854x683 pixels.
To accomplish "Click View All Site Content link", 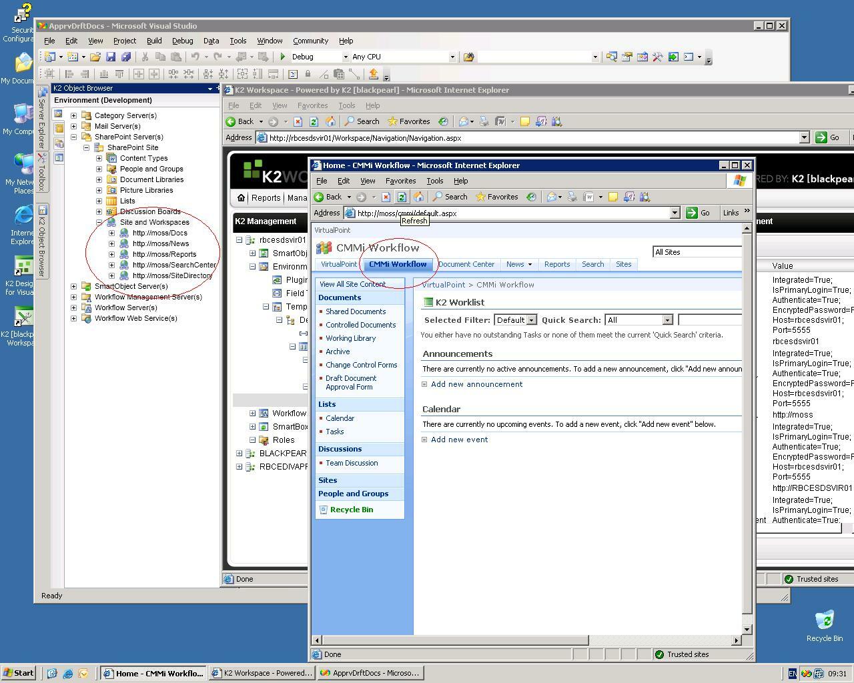I will click(352, 284).
